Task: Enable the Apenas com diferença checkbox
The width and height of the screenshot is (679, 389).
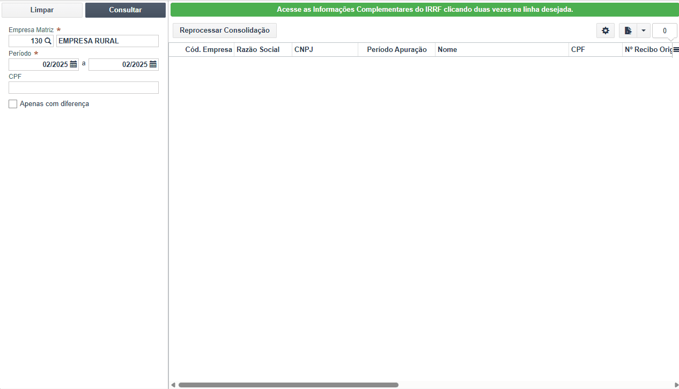Action: coord(13,104)
